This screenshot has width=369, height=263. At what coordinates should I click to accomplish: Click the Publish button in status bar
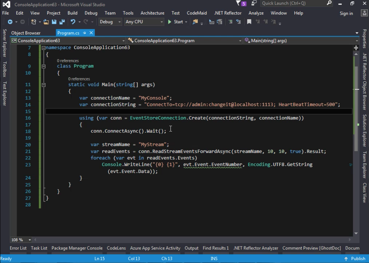point(355,259)
